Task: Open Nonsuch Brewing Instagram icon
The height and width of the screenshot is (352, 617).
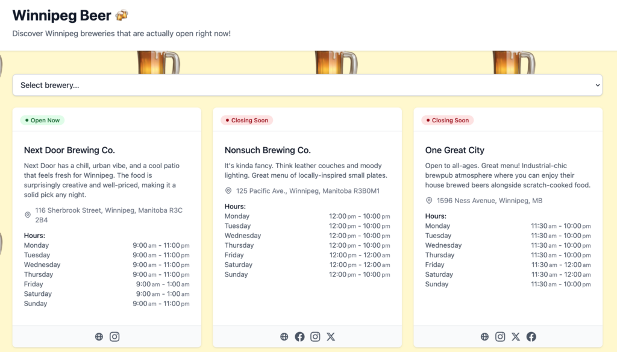Action: [x=315, y=337]
